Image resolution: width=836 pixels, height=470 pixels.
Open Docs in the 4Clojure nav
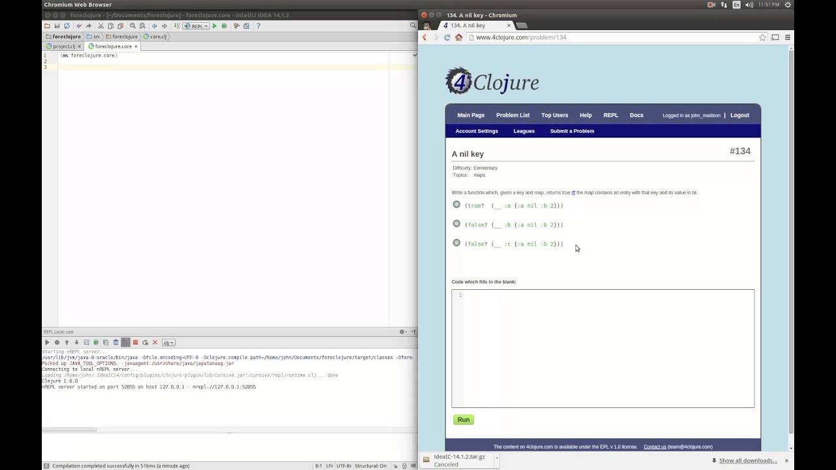(636, 116)
